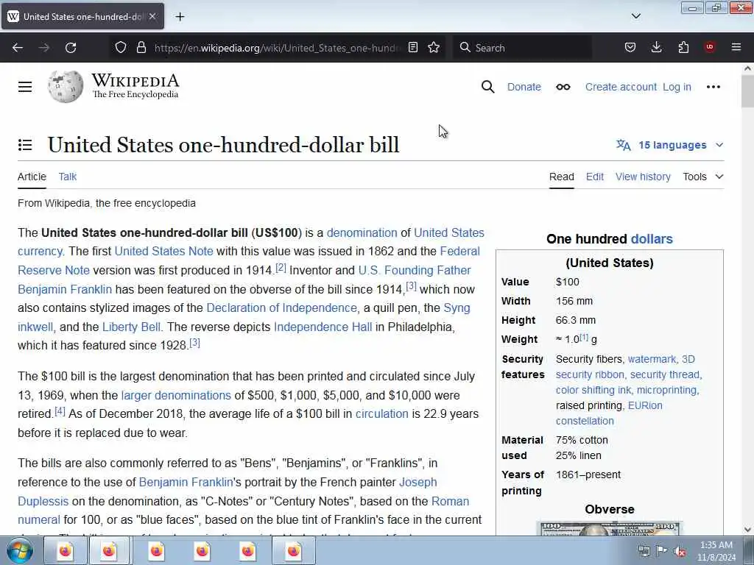Open the List all tabs chevron
Screen dimensions: 754x565
[635, 16]
